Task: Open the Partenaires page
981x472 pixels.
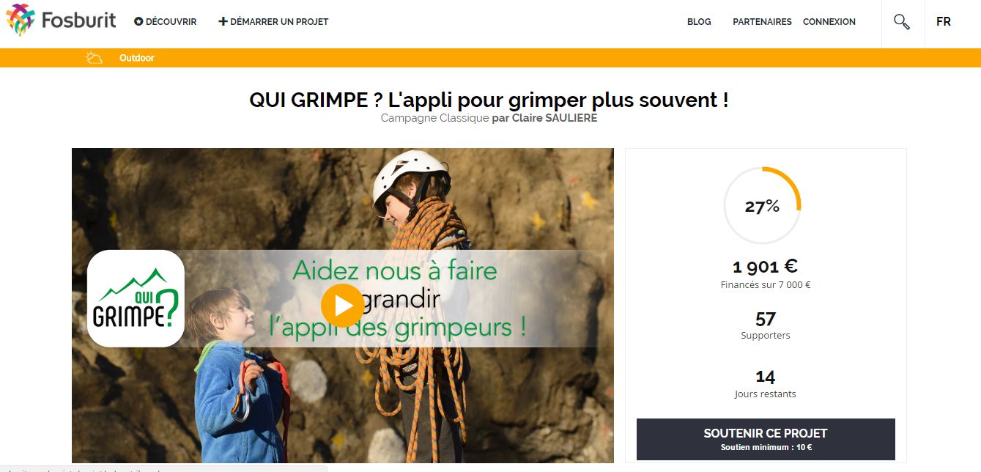Action: click(762, 22)
